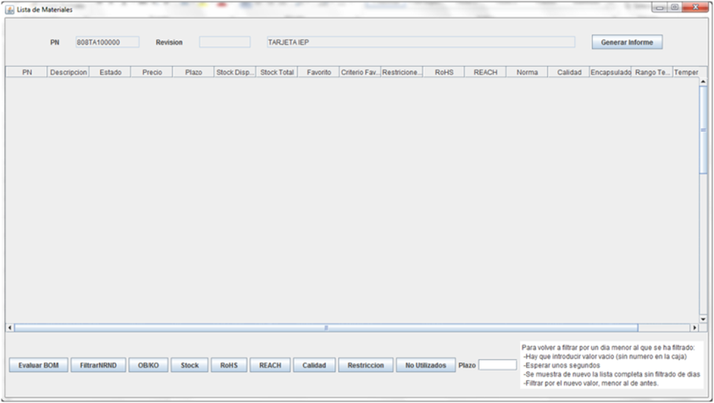
Task: Click the horizontal scrollbar right arrow
Action: point(694,328)
